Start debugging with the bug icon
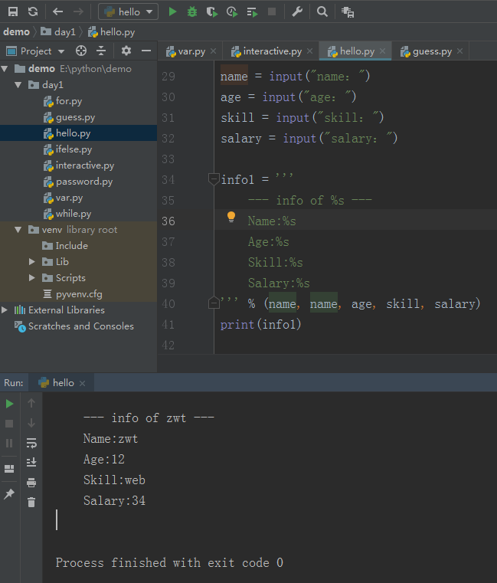This screenshot has width=497, height=583. pyautogui.click(x=192, y=12)
